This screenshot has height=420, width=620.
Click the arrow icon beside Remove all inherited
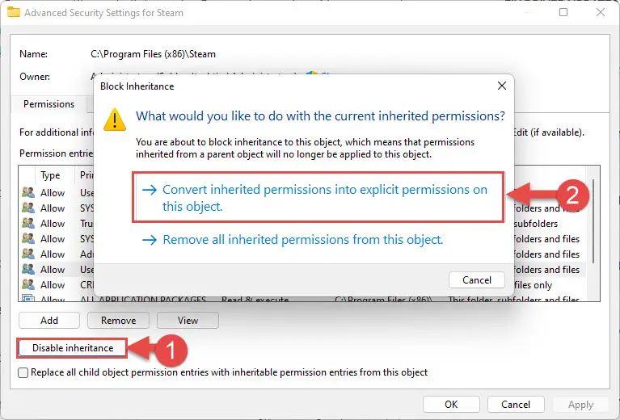point(150,240)
